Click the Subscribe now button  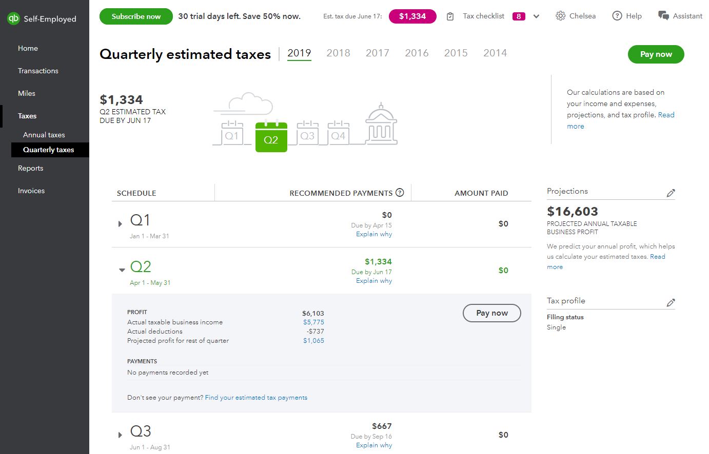[135, 16]
